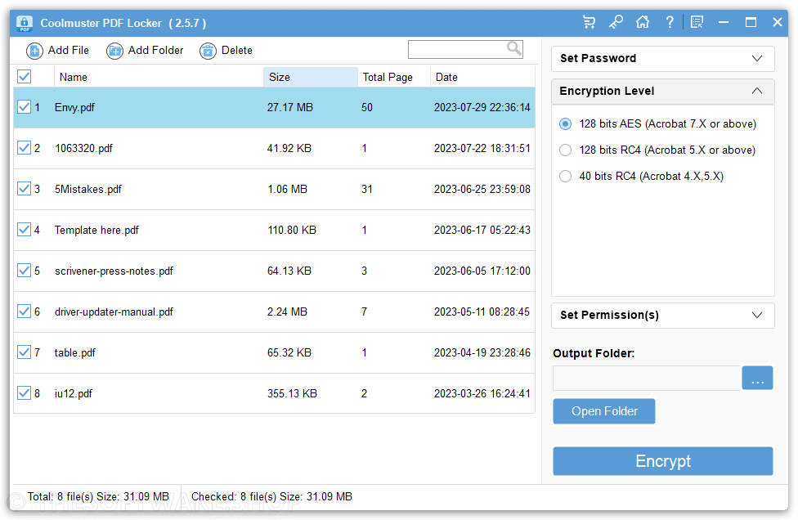Select the 1063320.pdf file name

83,148
